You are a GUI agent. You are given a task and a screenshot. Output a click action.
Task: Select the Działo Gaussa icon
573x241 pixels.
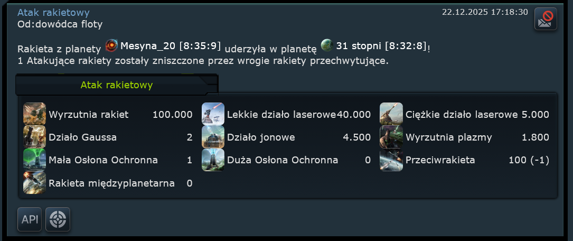pyautogui.click(x=34, y=137)
